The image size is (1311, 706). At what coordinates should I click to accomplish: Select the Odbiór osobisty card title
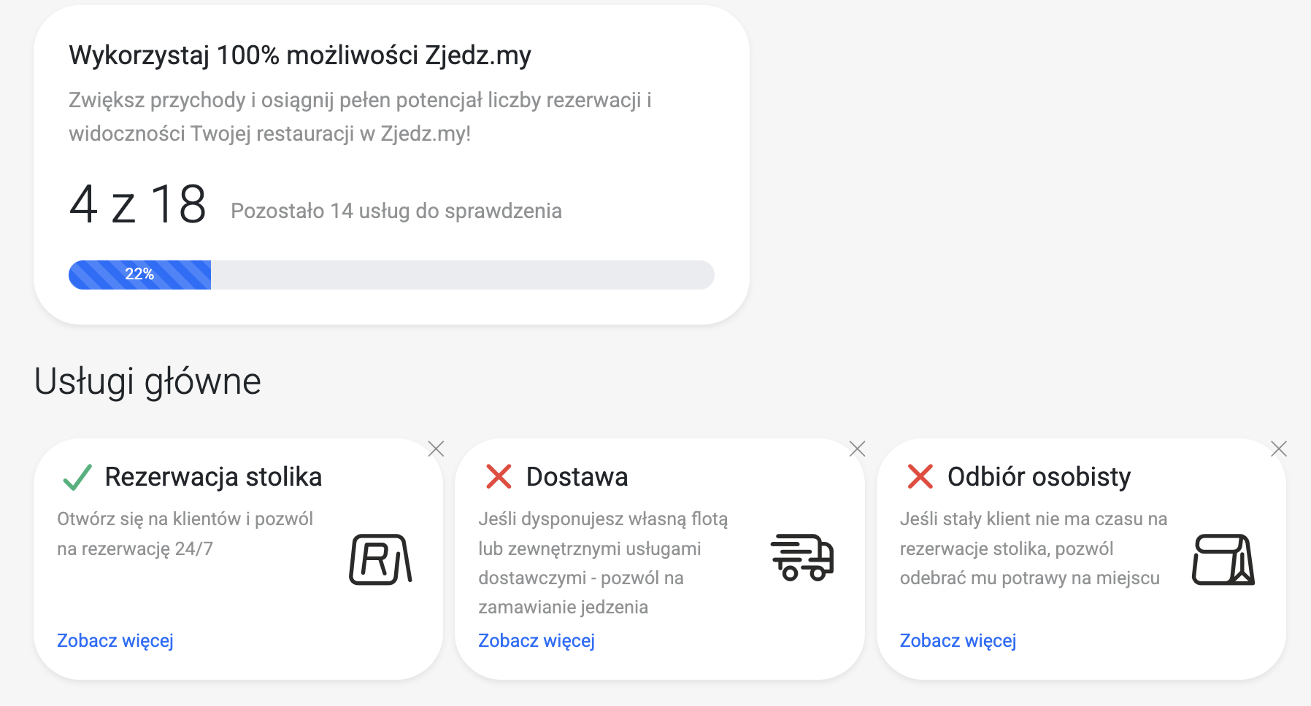pos(1039,477)
